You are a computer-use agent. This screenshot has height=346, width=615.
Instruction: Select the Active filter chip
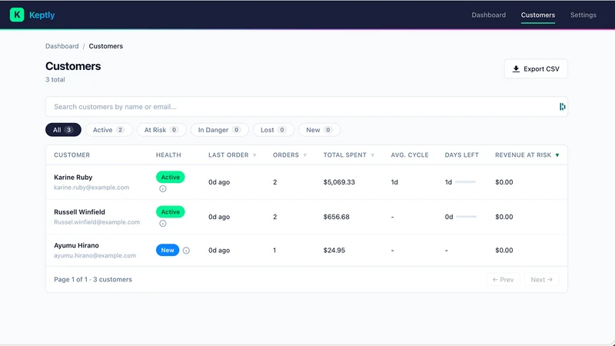click(x=108, y=130)
